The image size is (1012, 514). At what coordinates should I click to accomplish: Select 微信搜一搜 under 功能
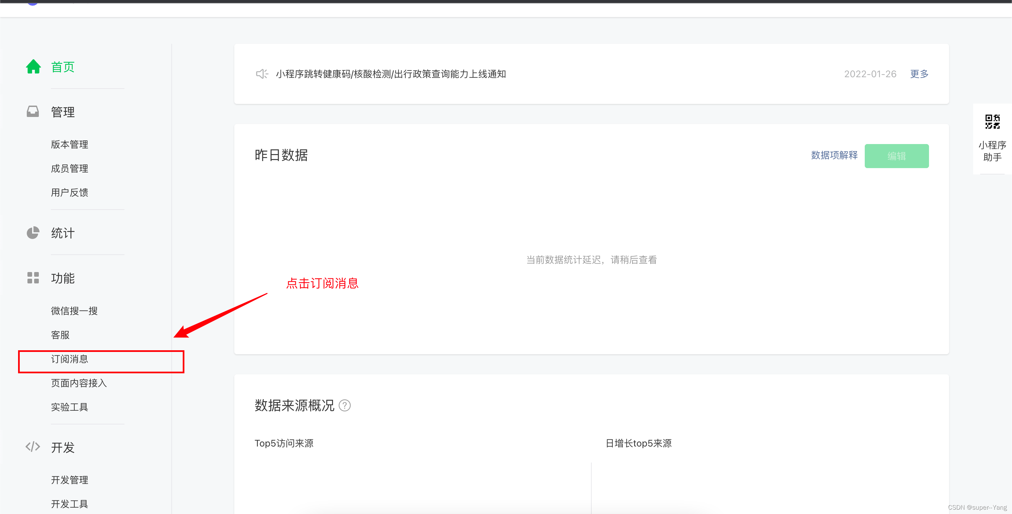tap(74, 311)
